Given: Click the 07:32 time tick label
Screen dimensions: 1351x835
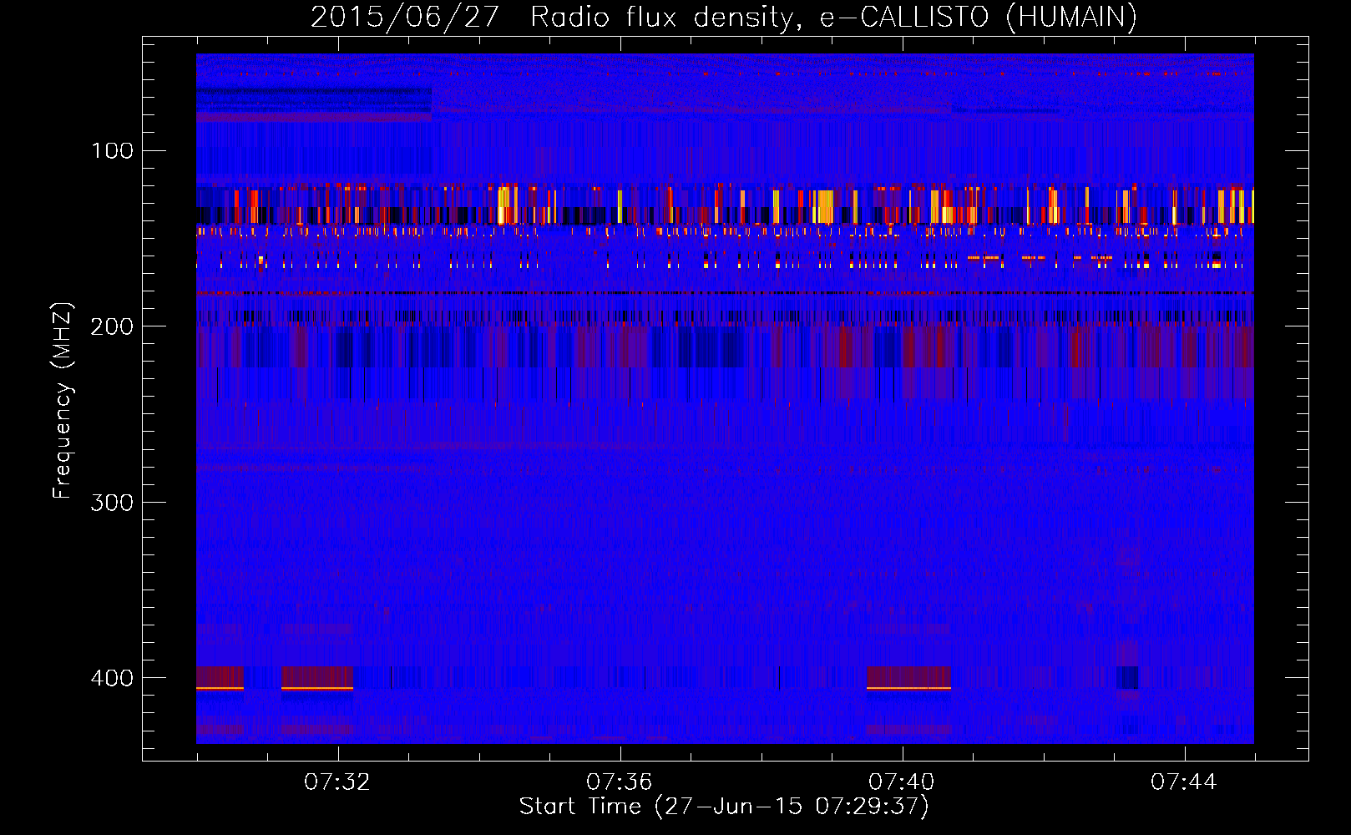Looking at the screenshot, I should click(337, 782).
